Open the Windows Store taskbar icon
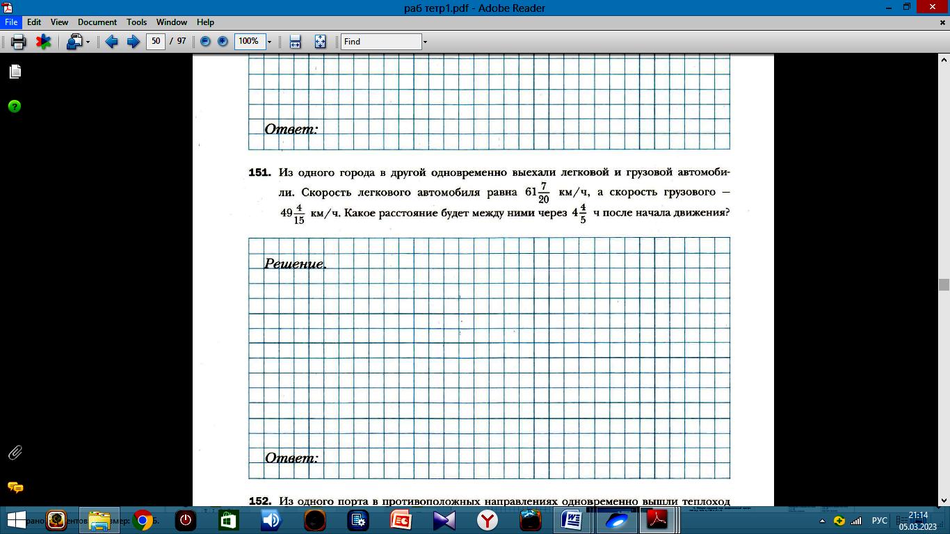Screen dimensions: 950x534 point(229,520)
